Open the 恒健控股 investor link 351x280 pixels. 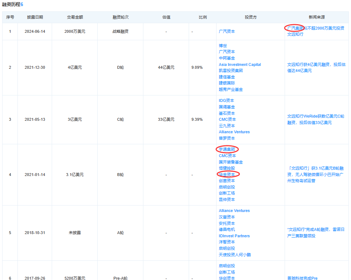coord(227,168)
